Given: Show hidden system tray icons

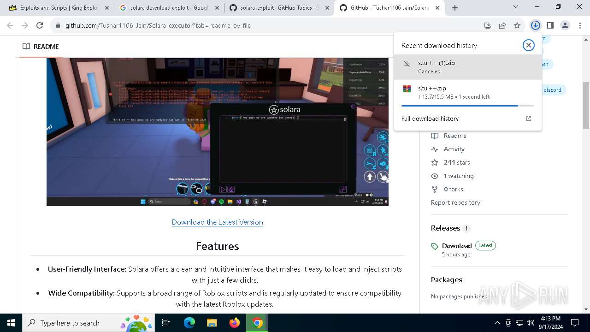Looking at the screenshot, I should click(x=497, y=323).
